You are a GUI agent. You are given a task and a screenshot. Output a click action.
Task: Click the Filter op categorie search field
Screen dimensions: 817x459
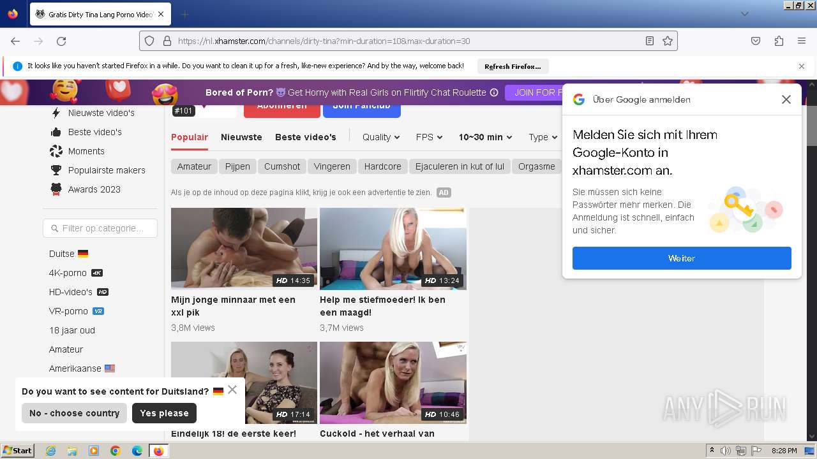[x=100, y=228]
